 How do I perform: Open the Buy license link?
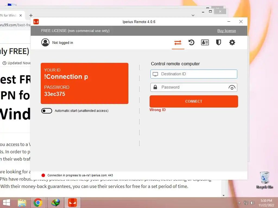pyautogui.click(x=227, y=31)
